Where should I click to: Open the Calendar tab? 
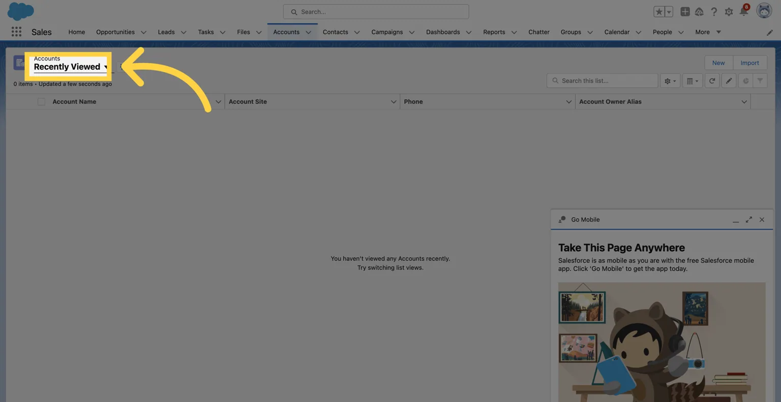coord(617,32)
